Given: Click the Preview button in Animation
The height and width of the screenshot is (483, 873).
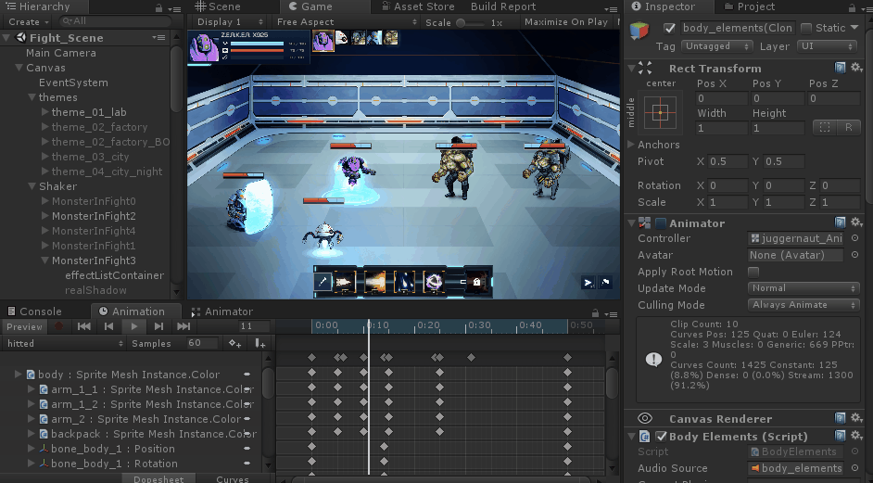Looking at the screenshot, I should click(24, 326).
